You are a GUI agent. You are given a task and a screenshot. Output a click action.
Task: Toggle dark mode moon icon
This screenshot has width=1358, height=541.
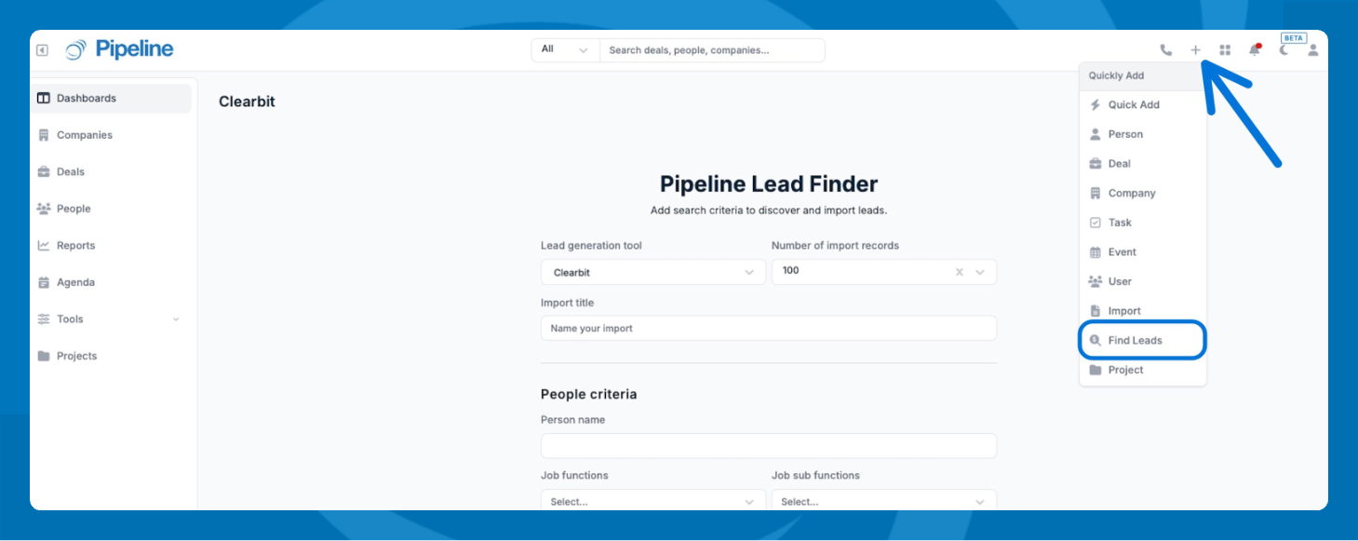pyautogui.click(x=1284, y=50)
